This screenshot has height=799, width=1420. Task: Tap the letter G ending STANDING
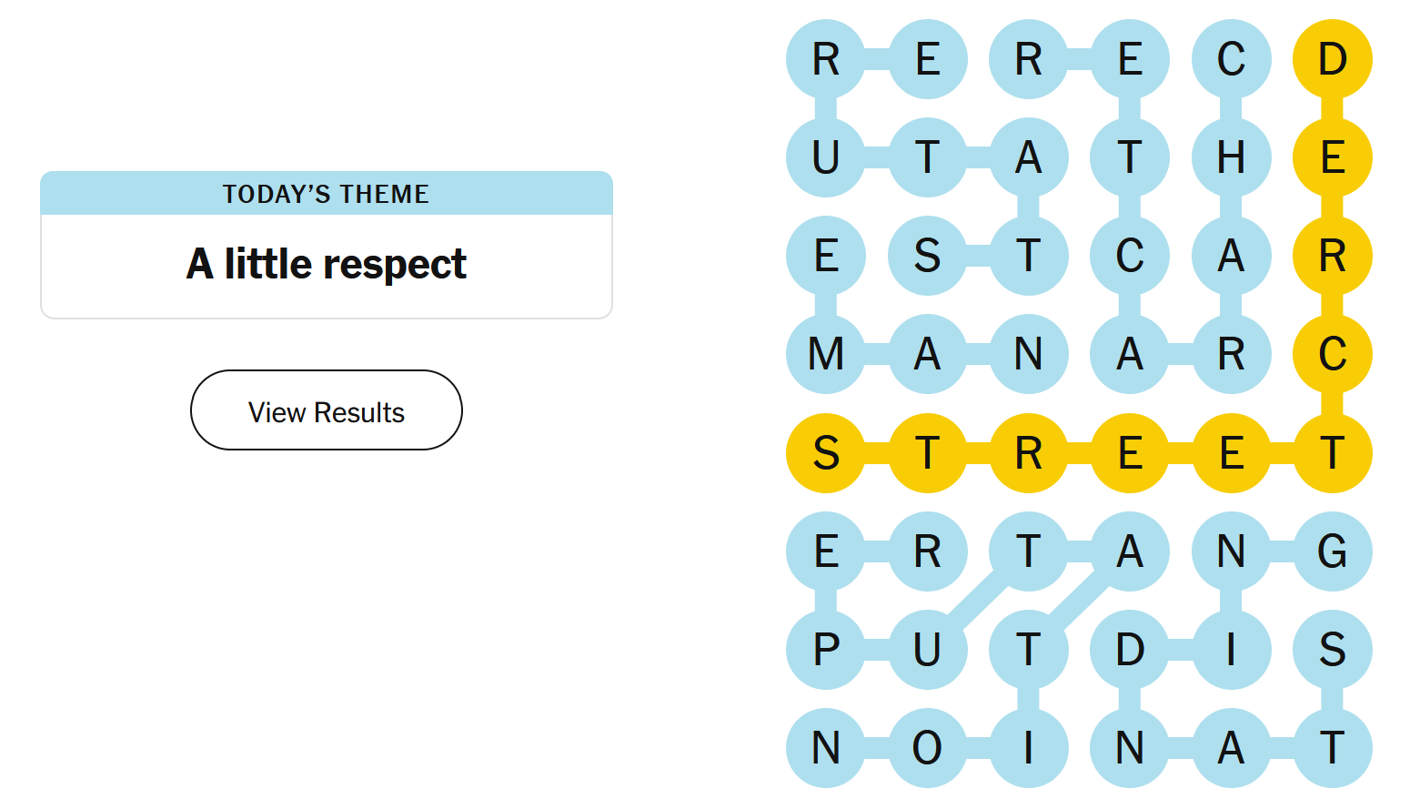pos(1332,551)
